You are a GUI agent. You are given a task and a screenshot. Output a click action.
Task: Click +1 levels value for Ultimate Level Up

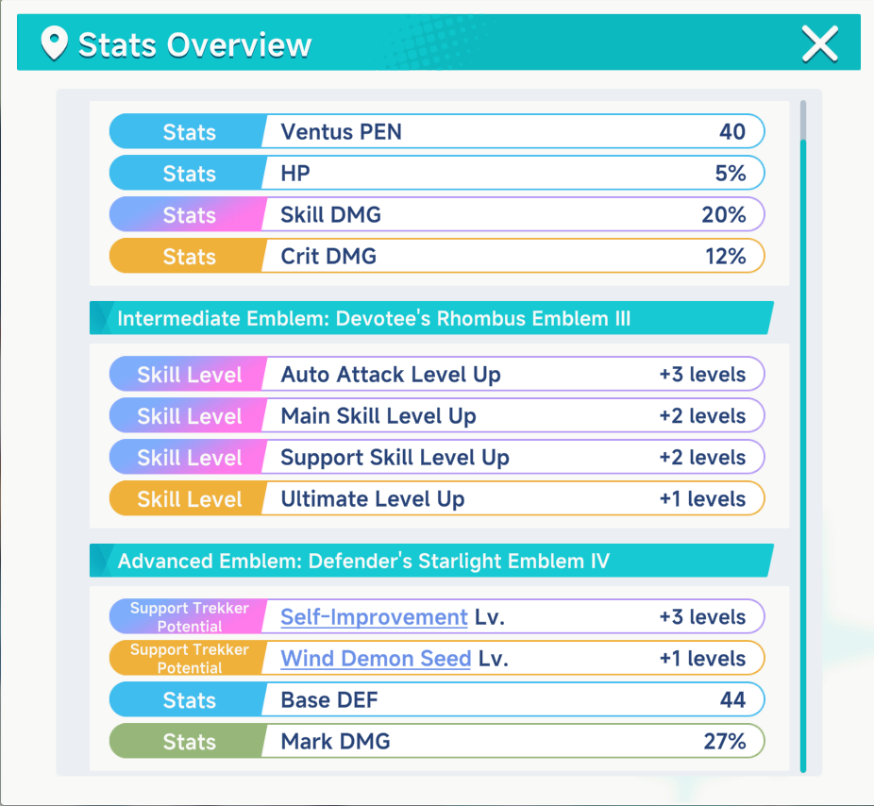pyautogui.click(x=702, y=499)
